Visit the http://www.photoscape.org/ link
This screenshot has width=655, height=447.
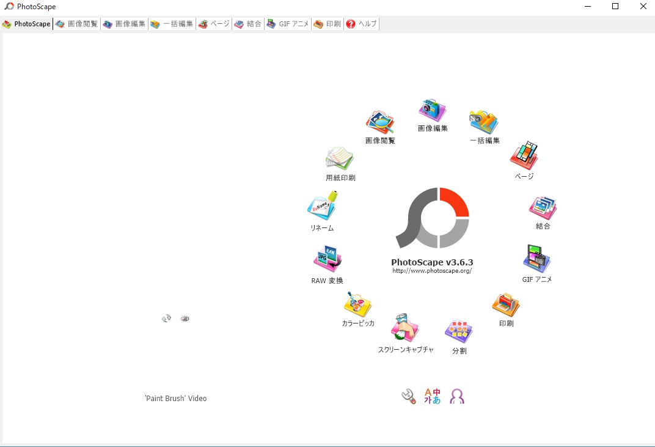tap(432, 271)
